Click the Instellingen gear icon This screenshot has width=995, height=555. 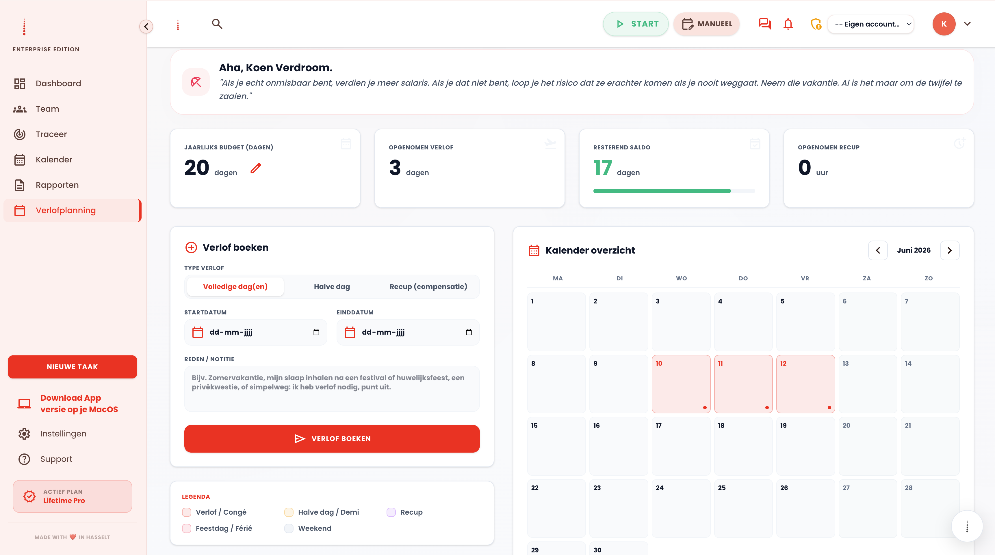coord(24,434)
